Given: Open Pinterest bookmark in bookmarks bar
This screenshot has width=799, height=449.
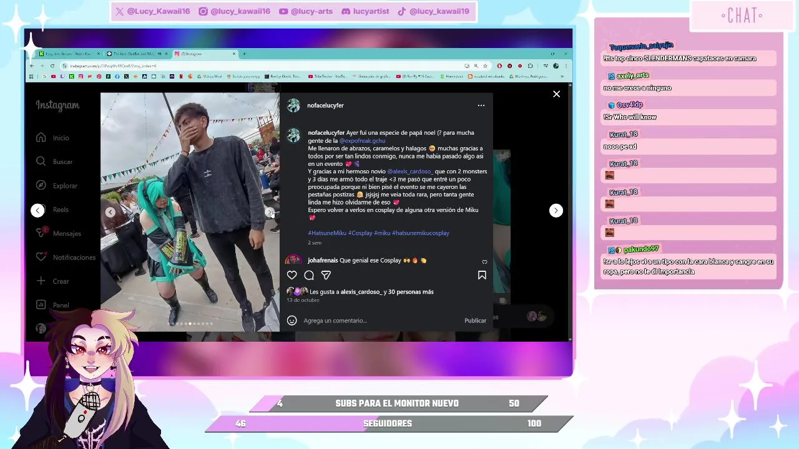Looking at the screenshot, I should [99, 76].
